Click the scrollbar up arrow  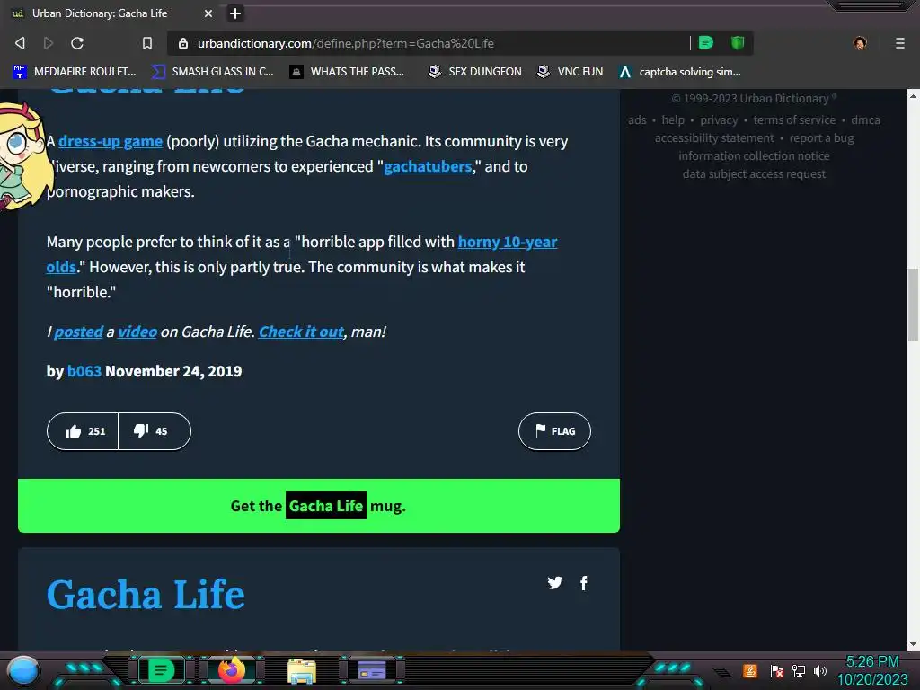(x=913, y=95)
